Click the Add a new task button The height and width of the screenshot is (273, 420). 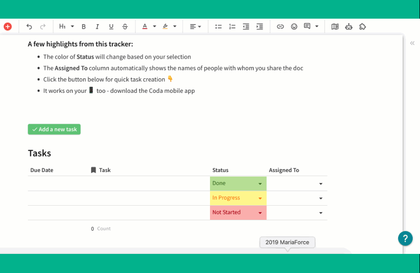pyautogui.click(x=54, y=129)
